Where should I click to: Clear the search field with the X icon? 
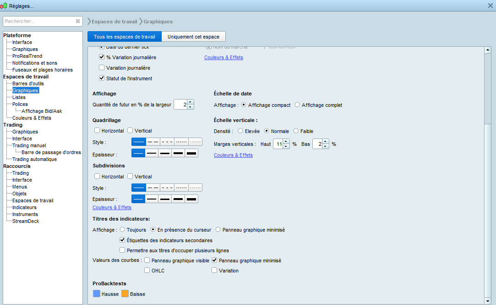tap(77, 21)
